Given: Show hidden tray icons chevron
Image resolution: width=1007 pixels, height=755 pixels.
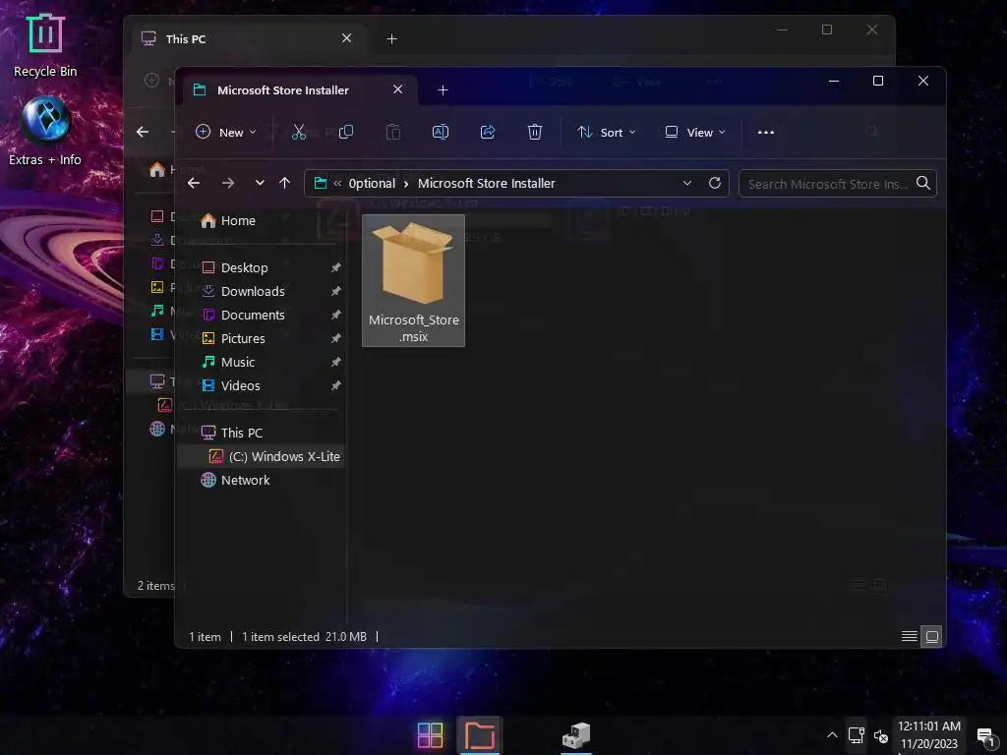Looking at the screenshot, I should click(832, 735).
